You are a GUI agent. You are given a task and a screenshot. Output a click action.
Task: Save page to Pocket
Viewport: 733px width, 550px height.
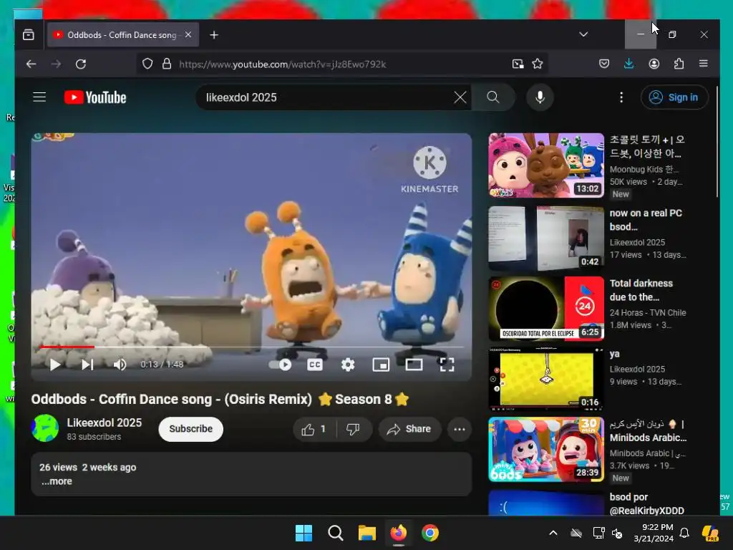pyautogui.click(x=604, y=64)
